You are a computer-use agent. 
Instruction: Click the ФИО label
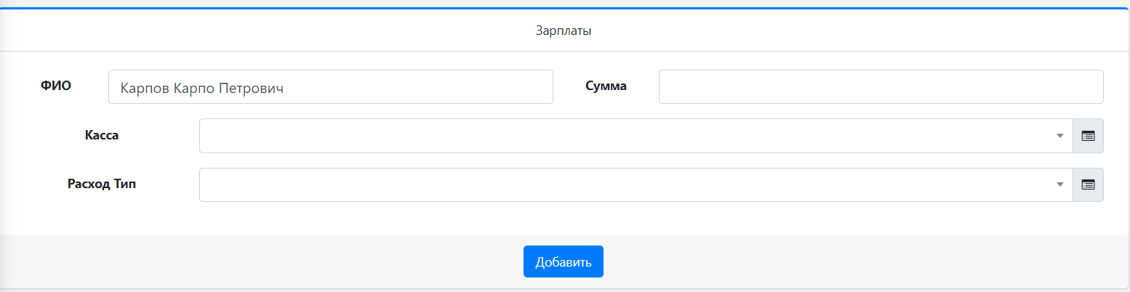coord(56,86)
